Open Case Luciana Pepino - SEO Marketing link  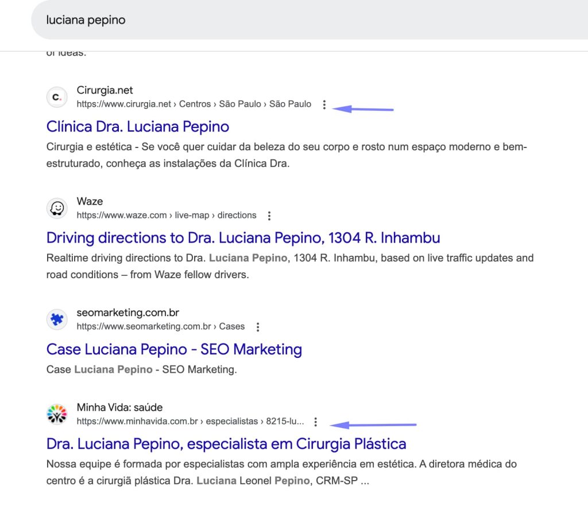click(x=174, y=349)
